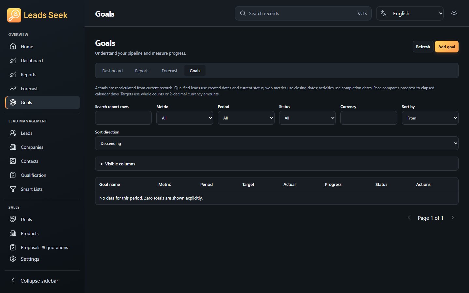Open the English language dropdown
The height and width of the screenshot is (293, 469).
coord(410,13)
